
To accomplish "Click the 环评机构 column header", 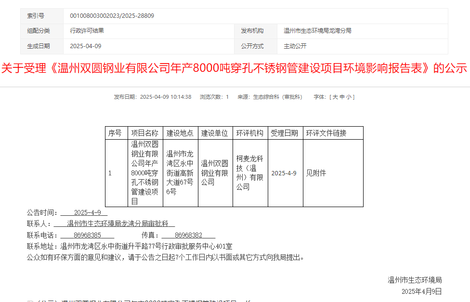I will [249, 133].
